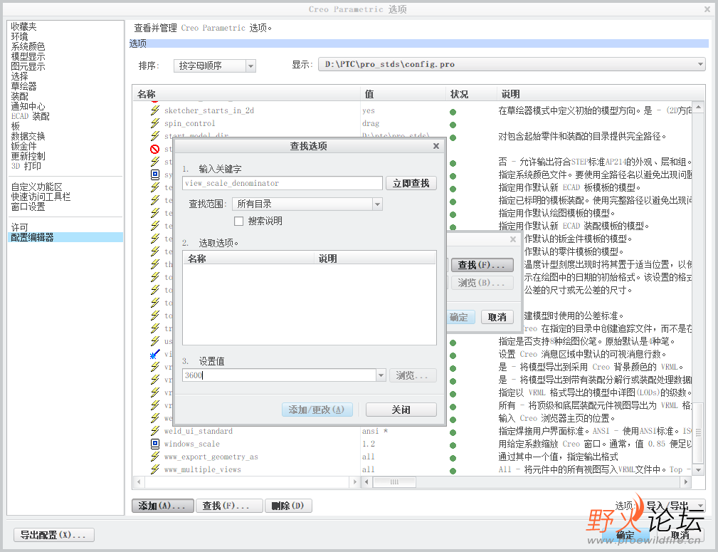
Task: Select 许可 in left list
Action: pyautogui.click(x=19, y=227)
